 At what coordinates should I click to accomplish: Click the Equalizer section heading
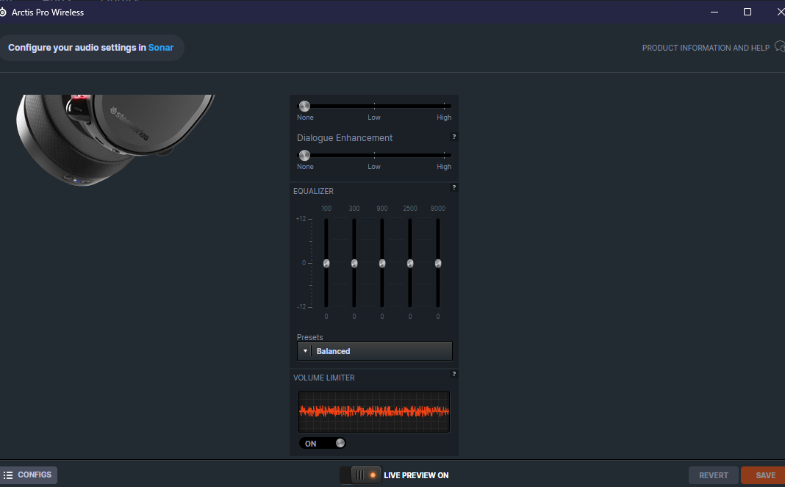point(313,191)
